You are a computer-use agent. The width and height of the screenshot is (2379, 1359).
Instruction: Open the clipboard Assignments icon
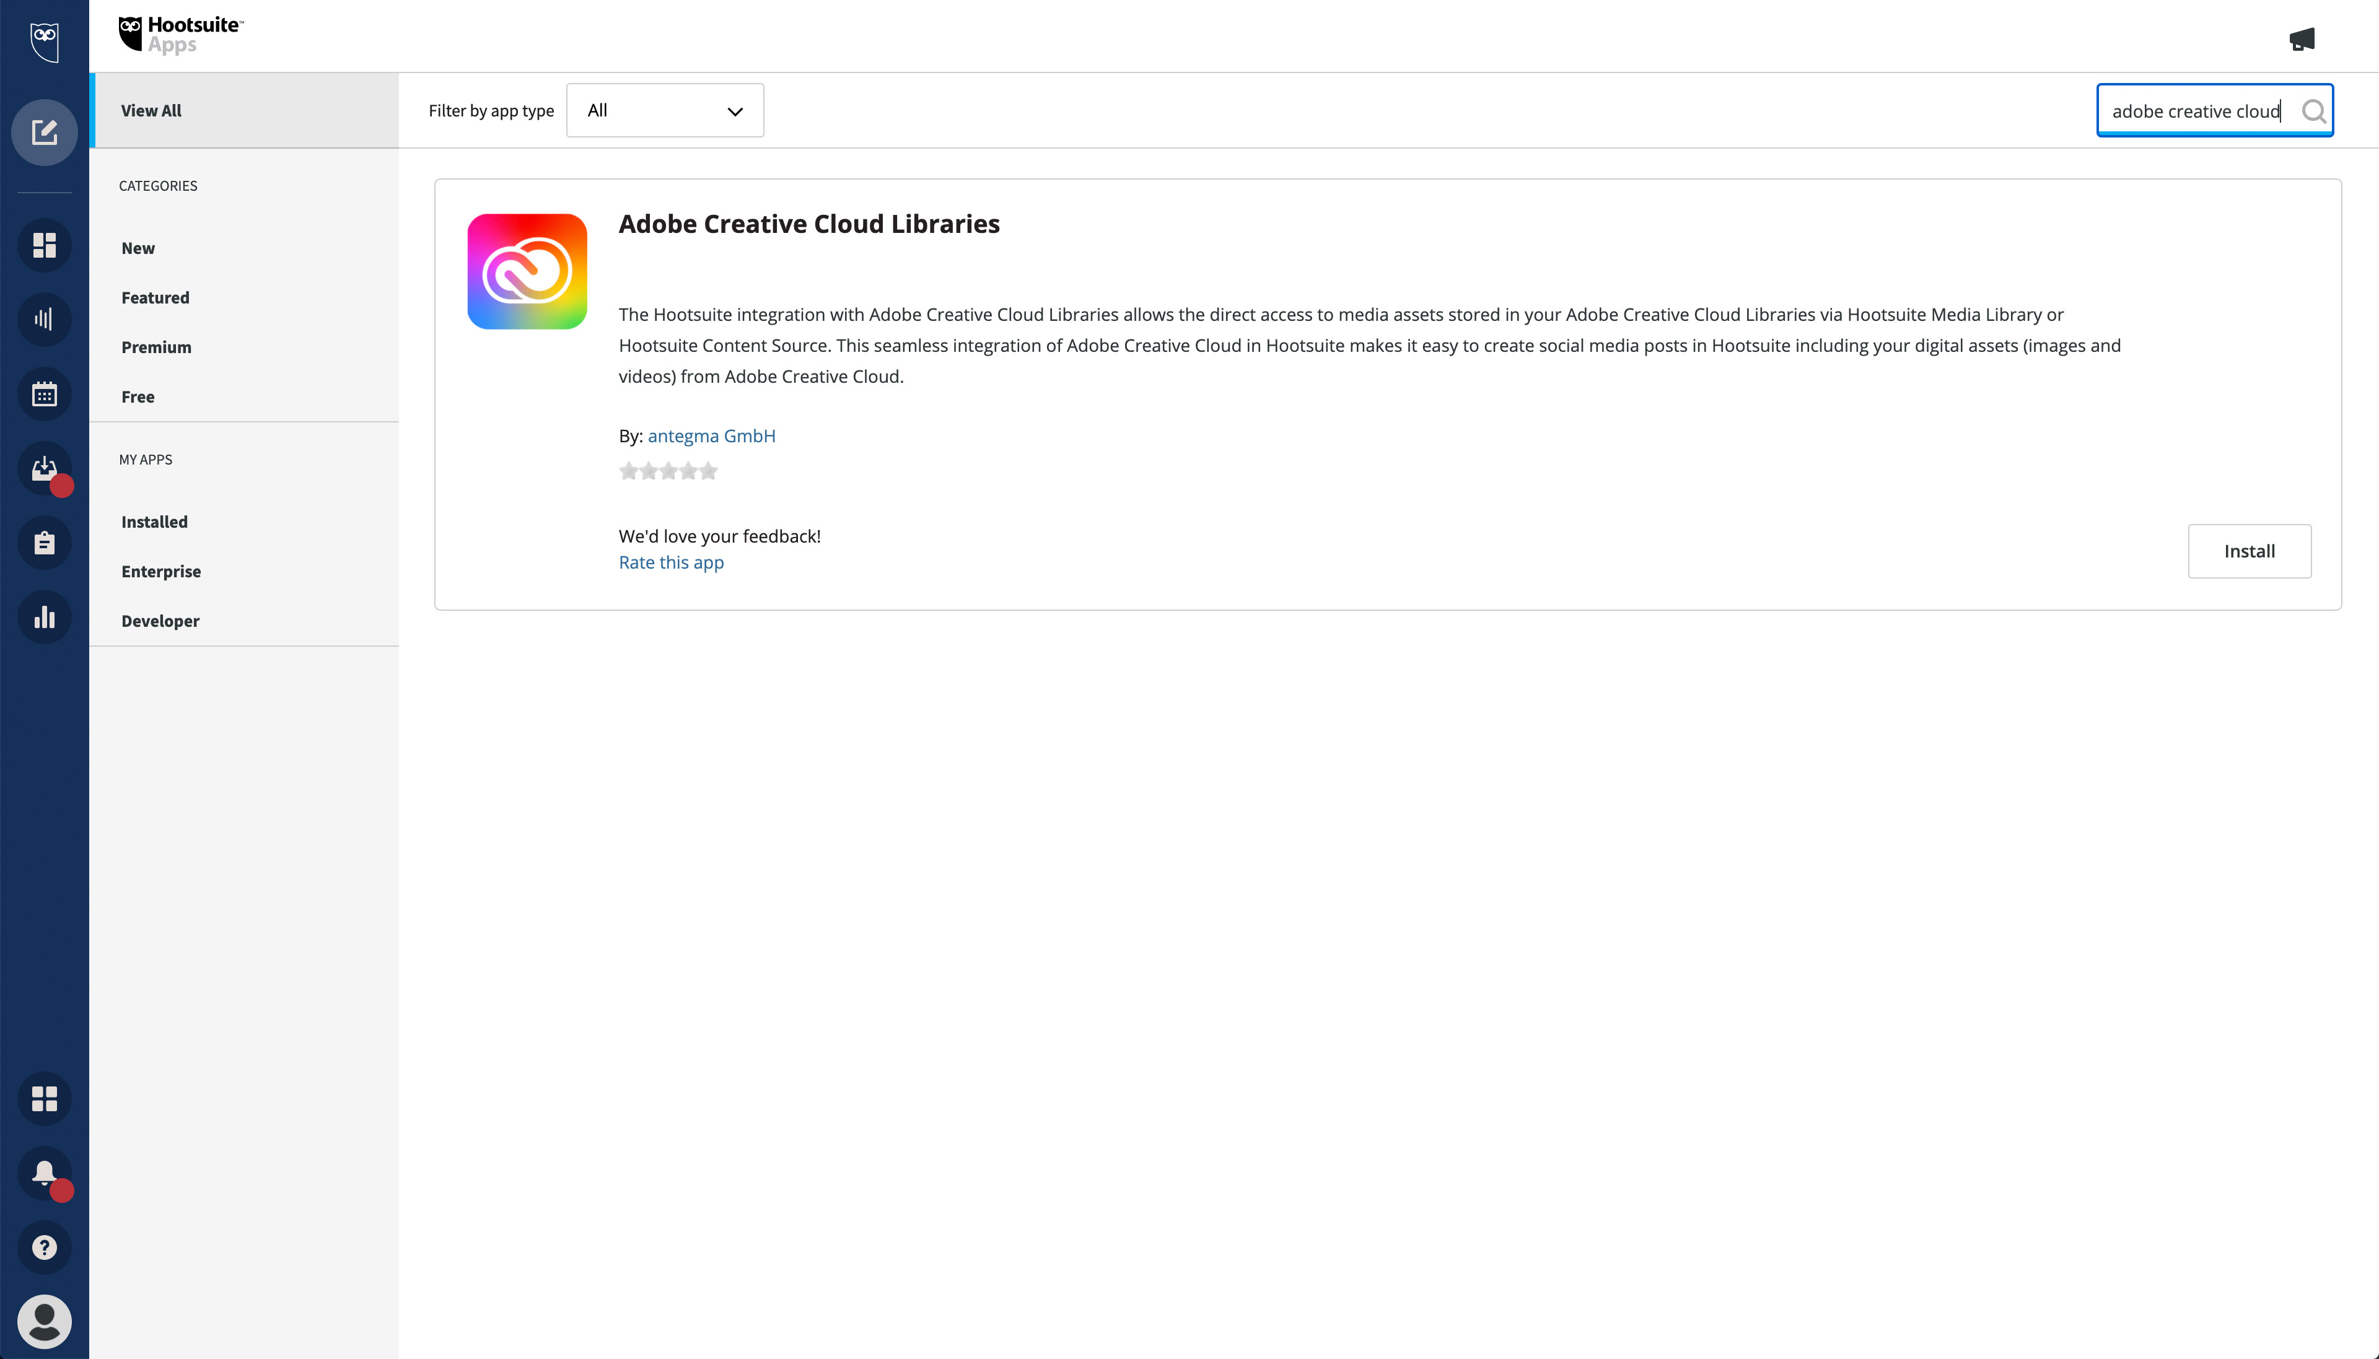(44, 543)
